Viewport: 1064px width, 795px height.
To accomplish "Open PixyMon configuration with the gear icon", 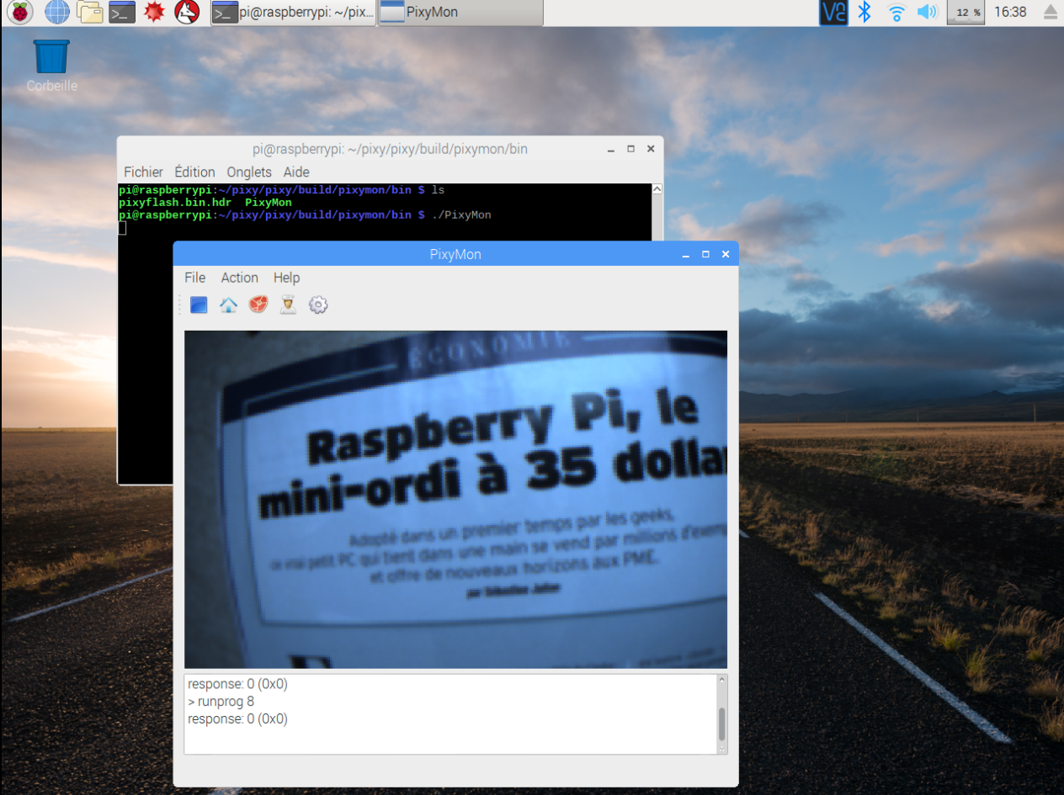I will 317,305.
